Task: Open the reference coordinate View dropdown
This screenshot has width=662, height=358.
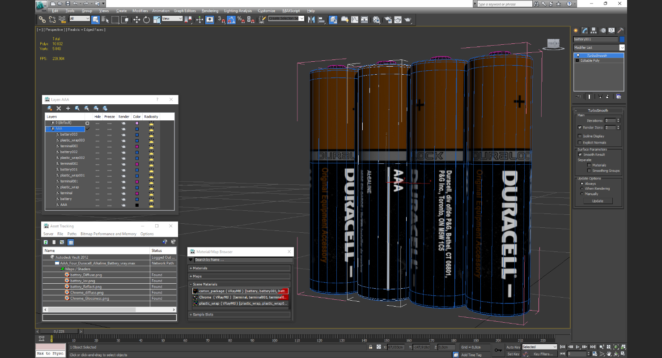Action: pos(172,18)
